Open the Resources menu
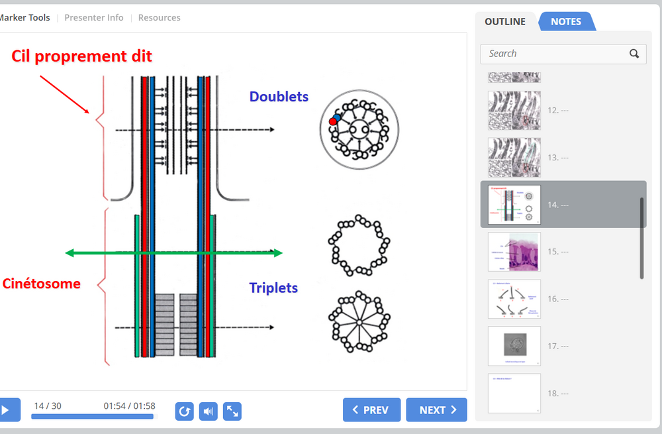Screen dimensions: 662x434 [159, 17]
